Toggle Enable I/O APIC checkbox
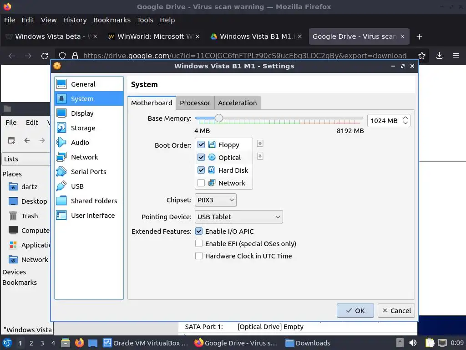 [x=199, y=231]
